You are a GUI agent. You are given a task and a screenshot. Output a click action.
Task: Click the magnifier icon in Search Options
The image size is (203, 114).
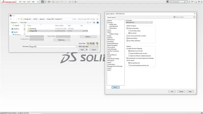click(194, 17)
